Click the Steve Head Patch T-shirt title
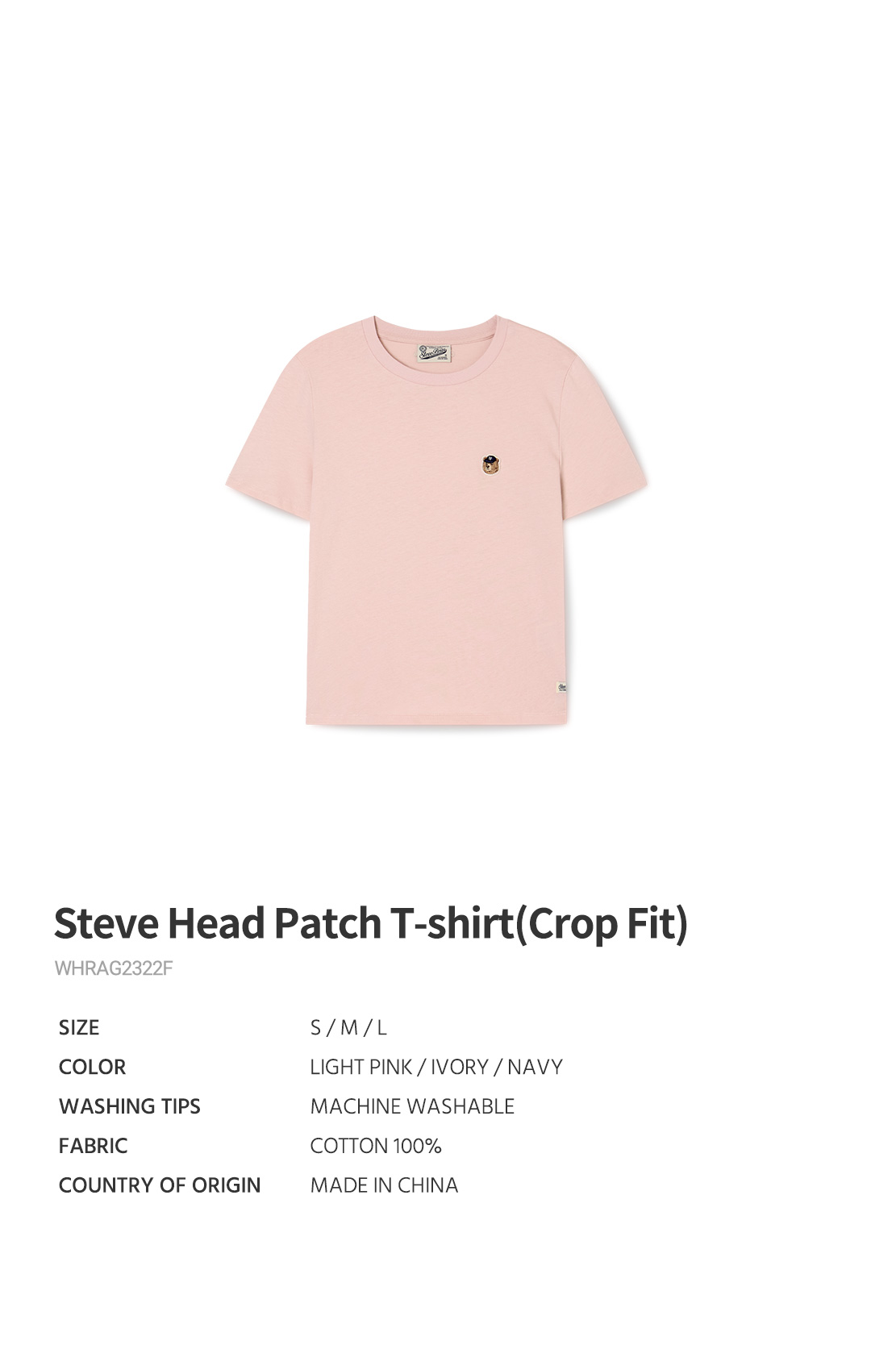This screenshot has height=1345, width=871. click(371, 923)
